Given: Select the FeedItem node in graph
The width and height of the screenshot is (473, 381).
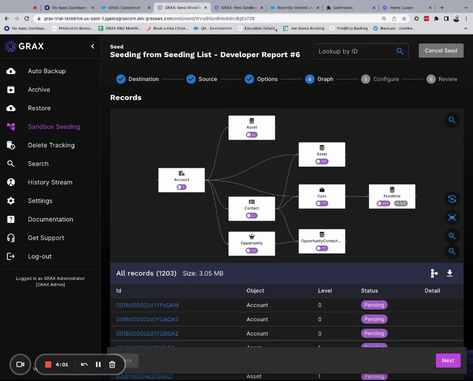Looking at the screenshot, I should (392, 196).
